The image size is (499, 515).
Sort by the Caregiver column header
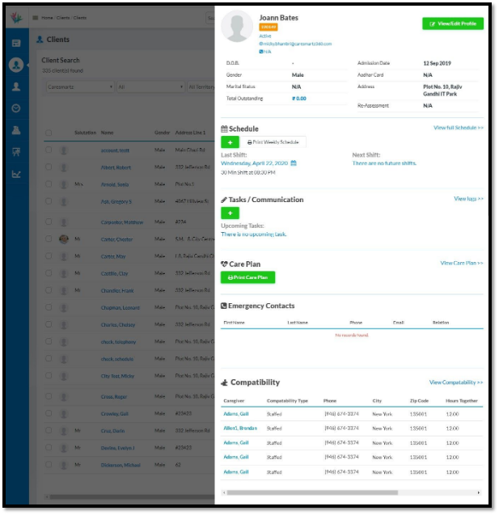point(233,401)
